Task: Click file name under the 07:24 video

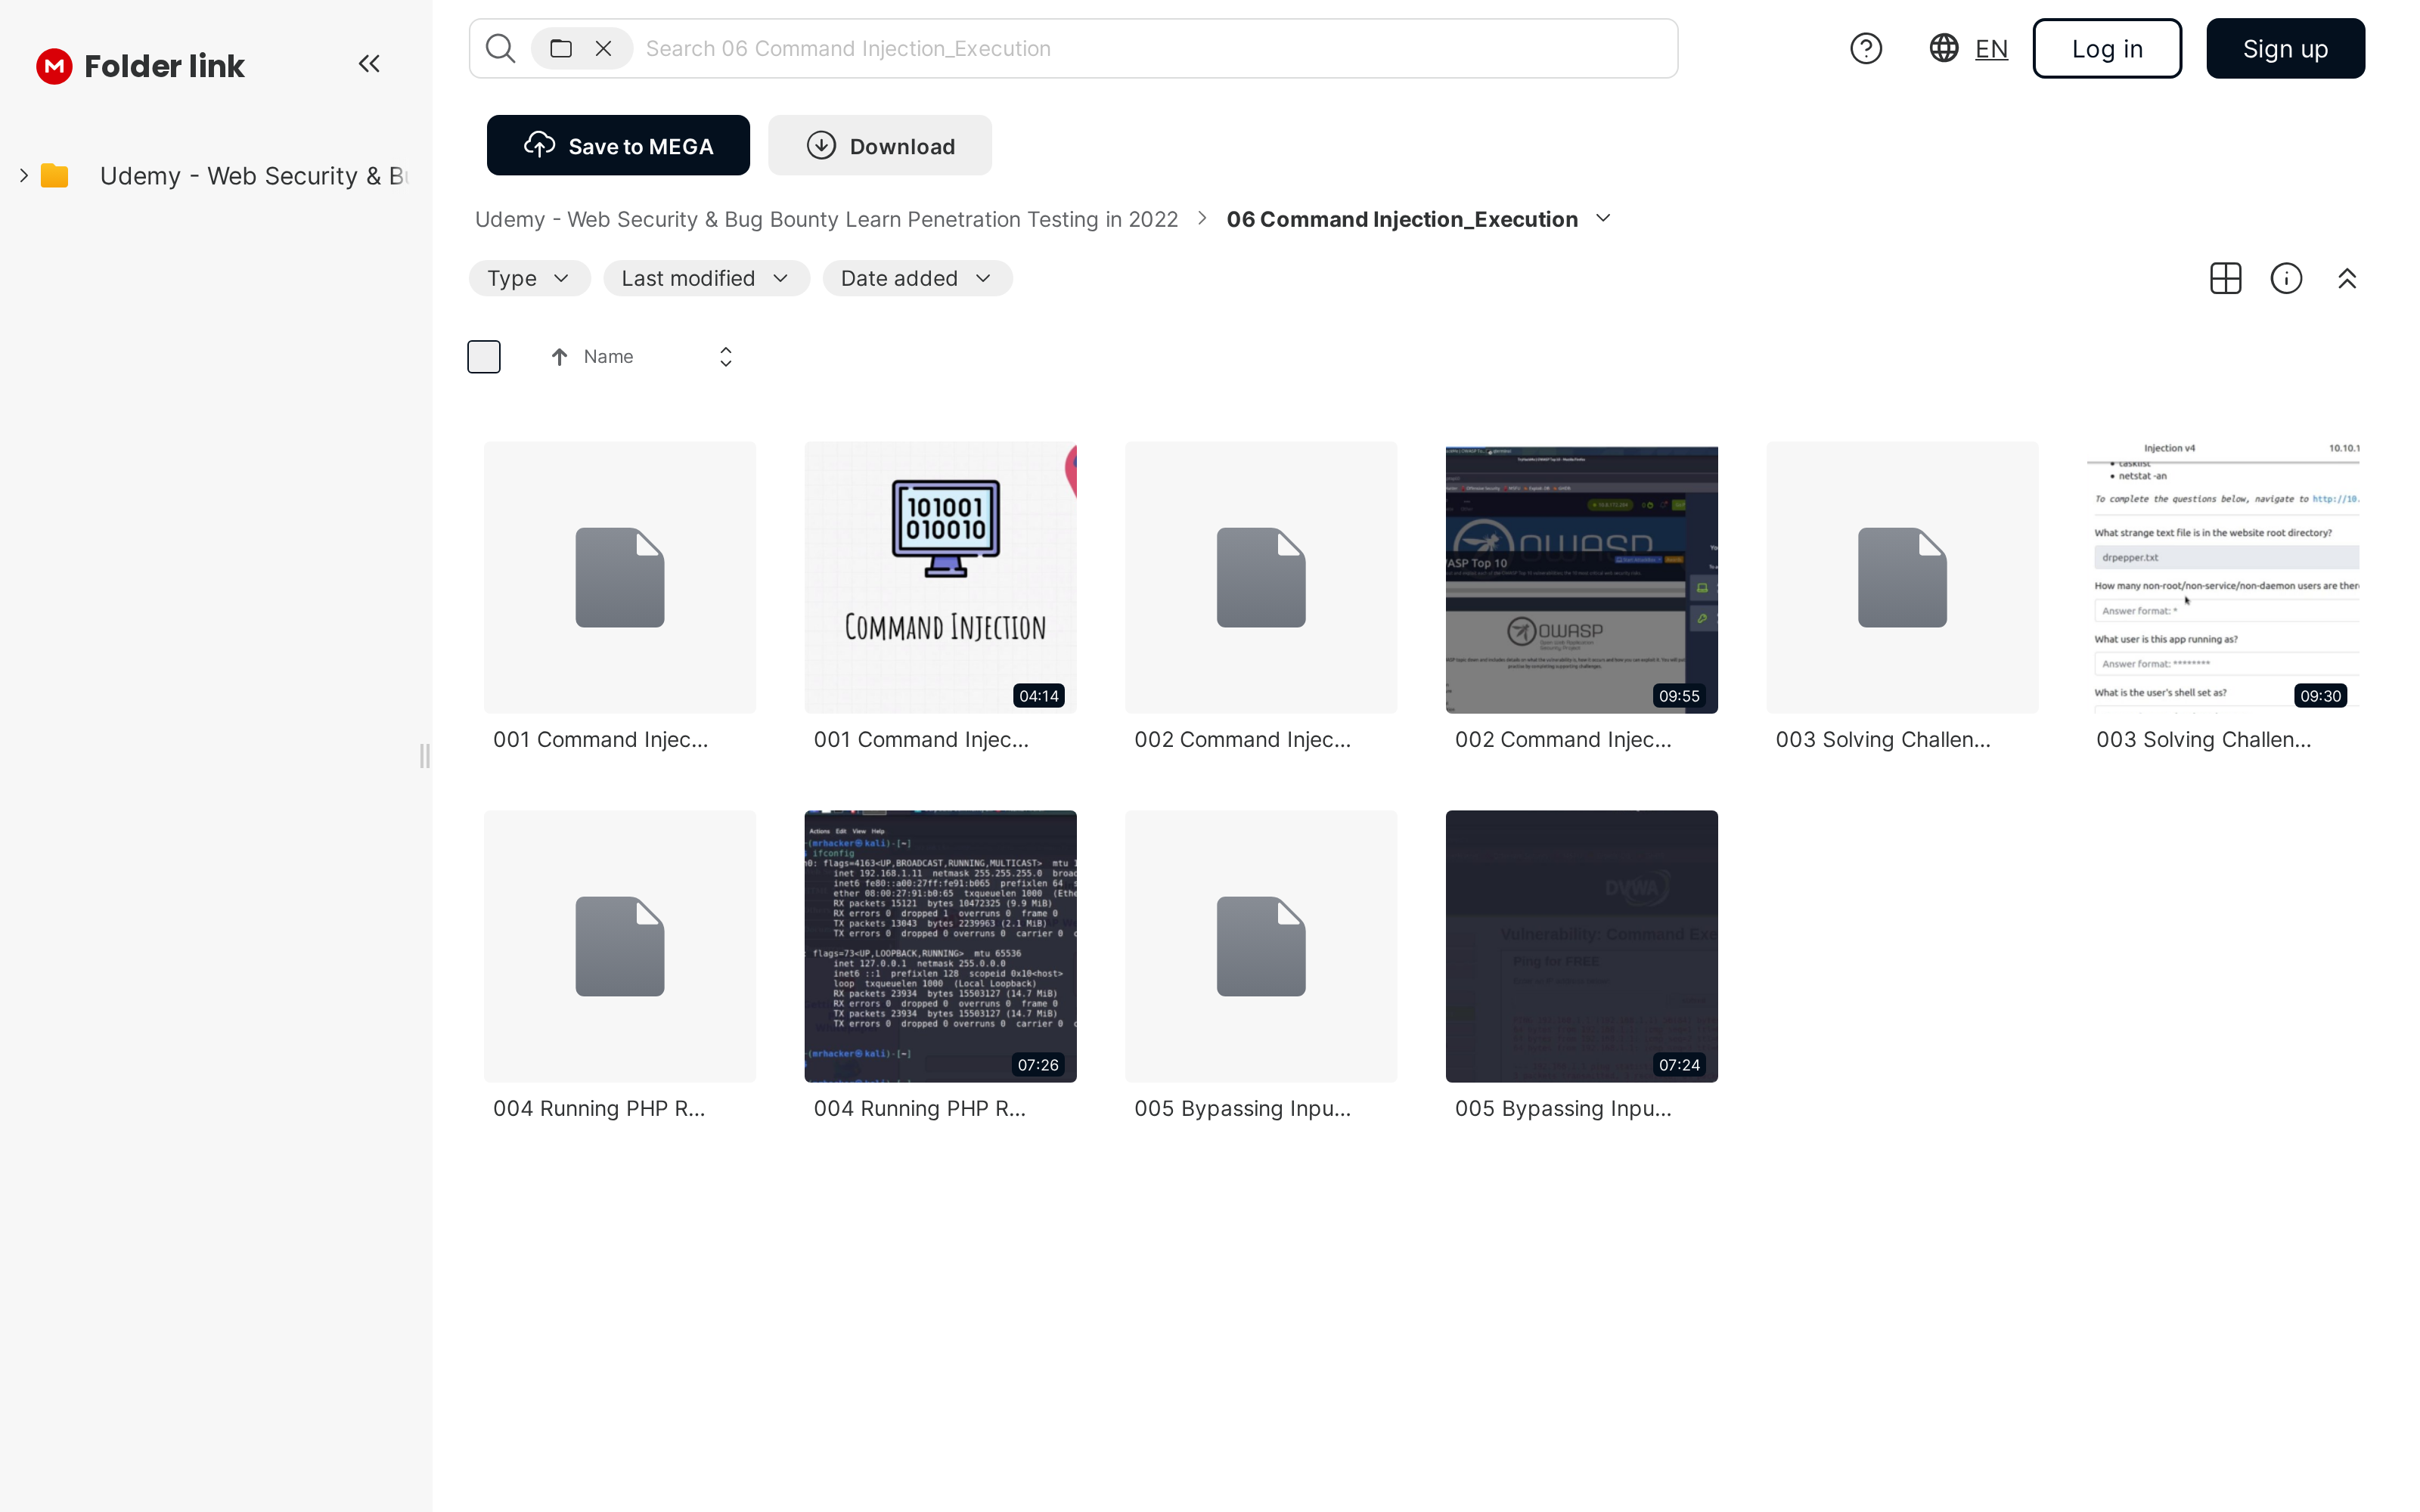Action: click(1563, 1109)
